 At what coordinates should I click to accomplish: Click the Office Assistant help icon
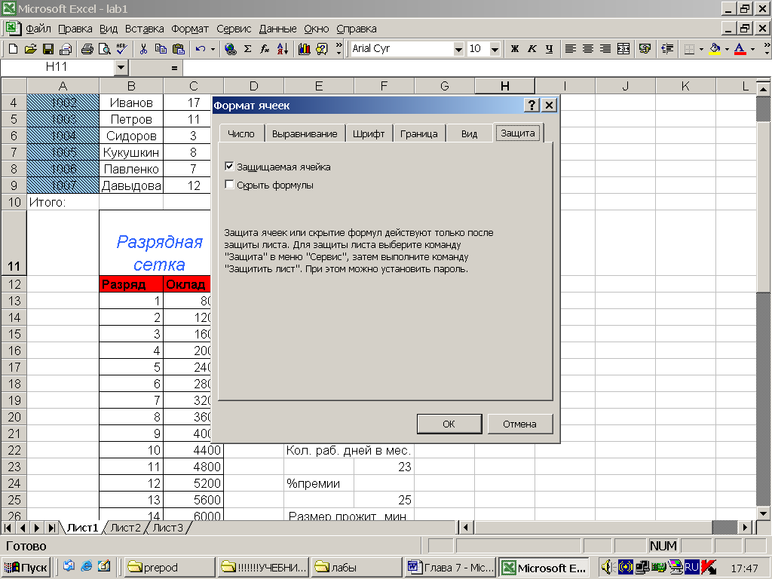pos(322,49)
